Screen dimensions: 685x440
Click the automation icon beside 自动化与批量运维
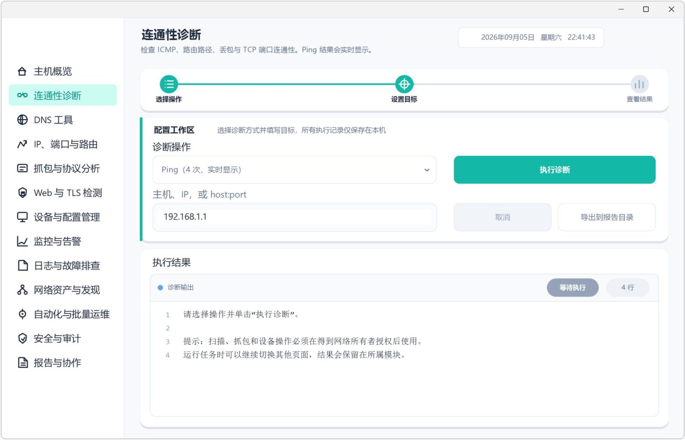pyautogui.click(x=22, y=314)
